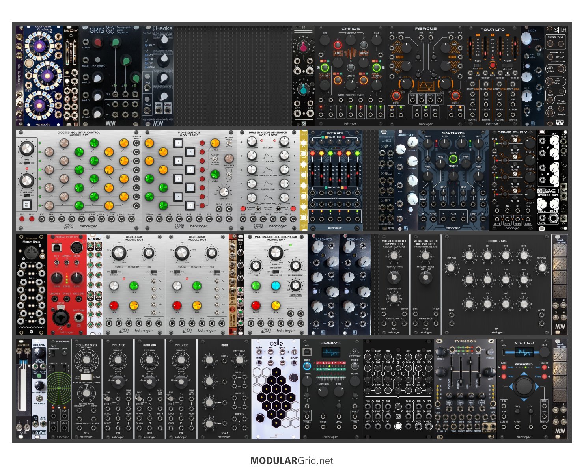Open the VICTOR module
Screen dimensions: 584x469
point(524,389)
